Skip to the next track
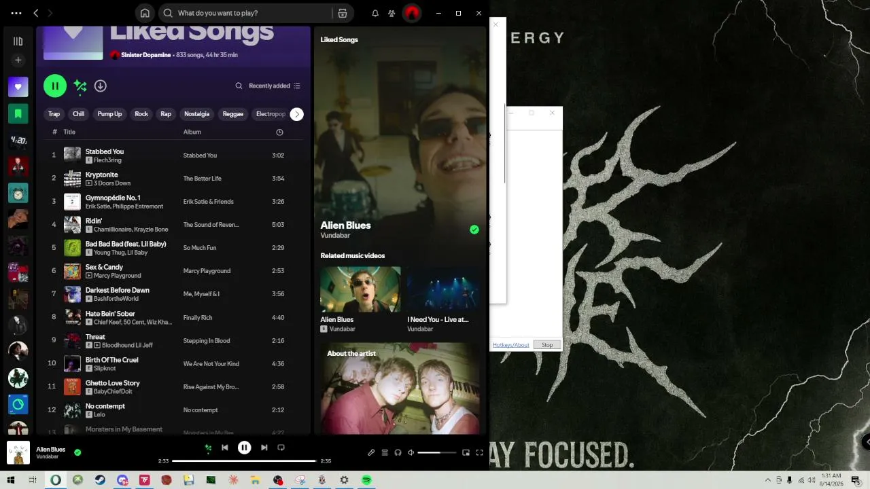The height and width of the screenshot is (489, 870). tap(264, 448)
